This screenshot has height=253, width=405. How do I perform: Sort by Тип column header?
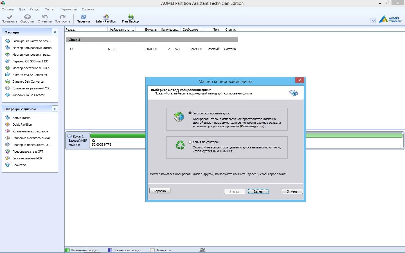click(212, 29)
